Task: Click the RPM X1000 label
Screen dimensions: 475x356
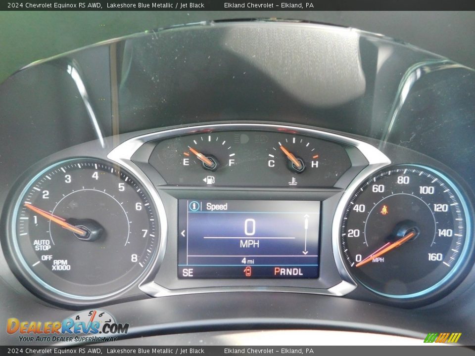Action: 61,265
